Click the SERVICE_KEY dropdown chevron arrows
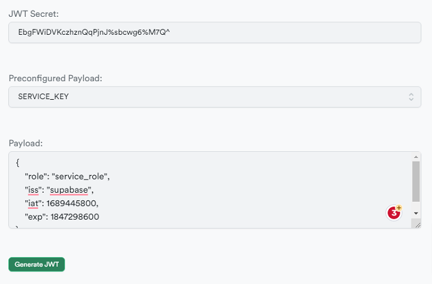Screen dimensions: 432x284 coord(411,97)
